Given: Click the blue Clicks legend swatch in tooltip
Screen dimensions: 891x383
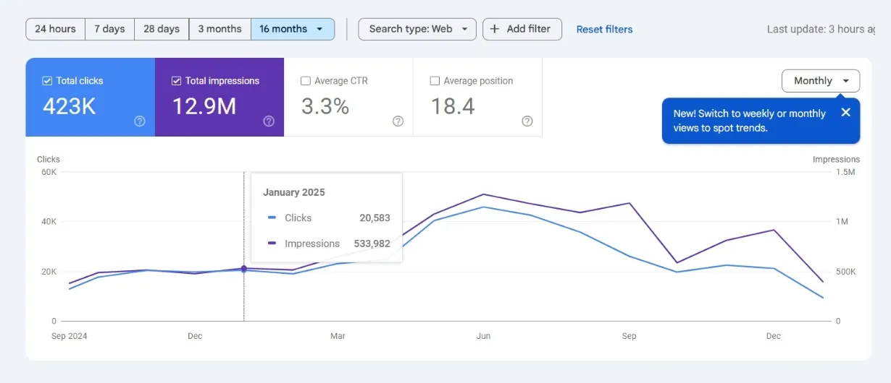Looking at the screenshot, I should [272, 218].
